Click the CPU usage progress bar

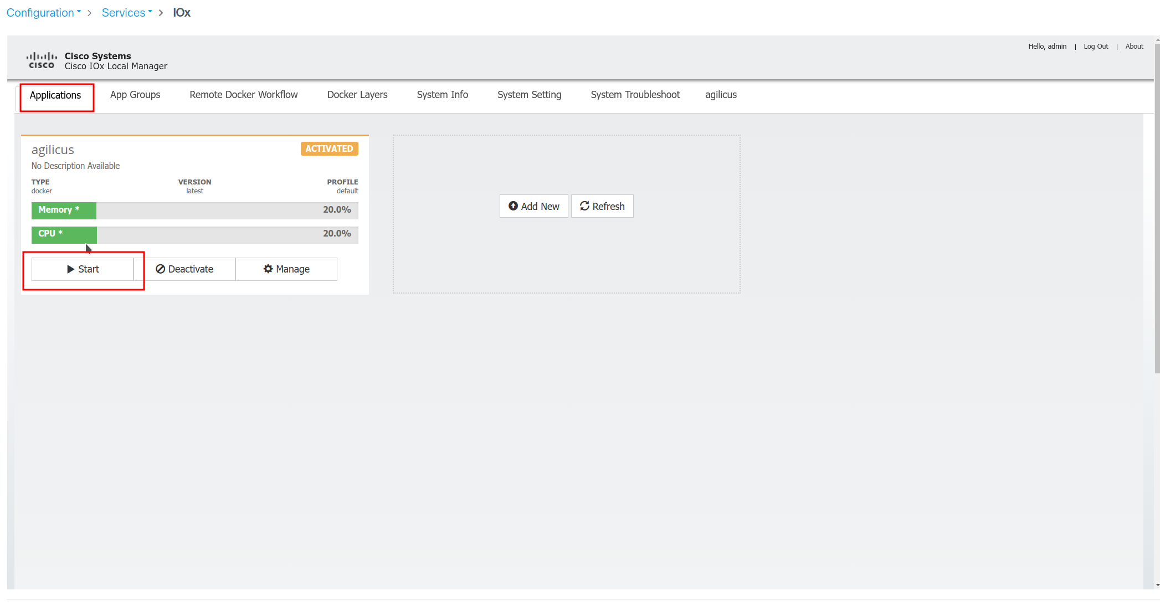[x=194, y=234]
